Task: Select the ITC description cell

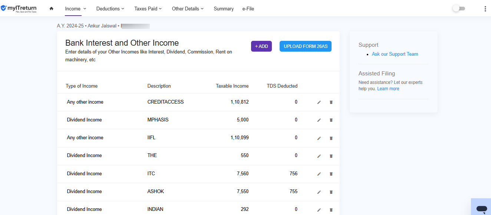Action: coord(151,173)
